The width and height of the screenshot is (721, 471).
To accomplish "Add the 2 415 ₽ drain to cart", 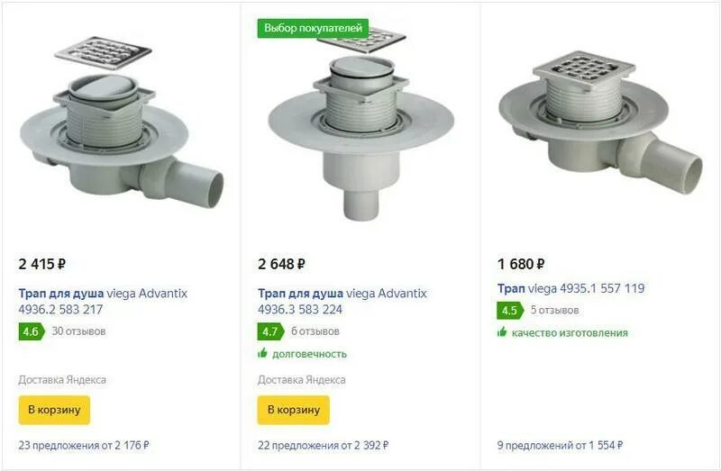I will coord(54,410).
